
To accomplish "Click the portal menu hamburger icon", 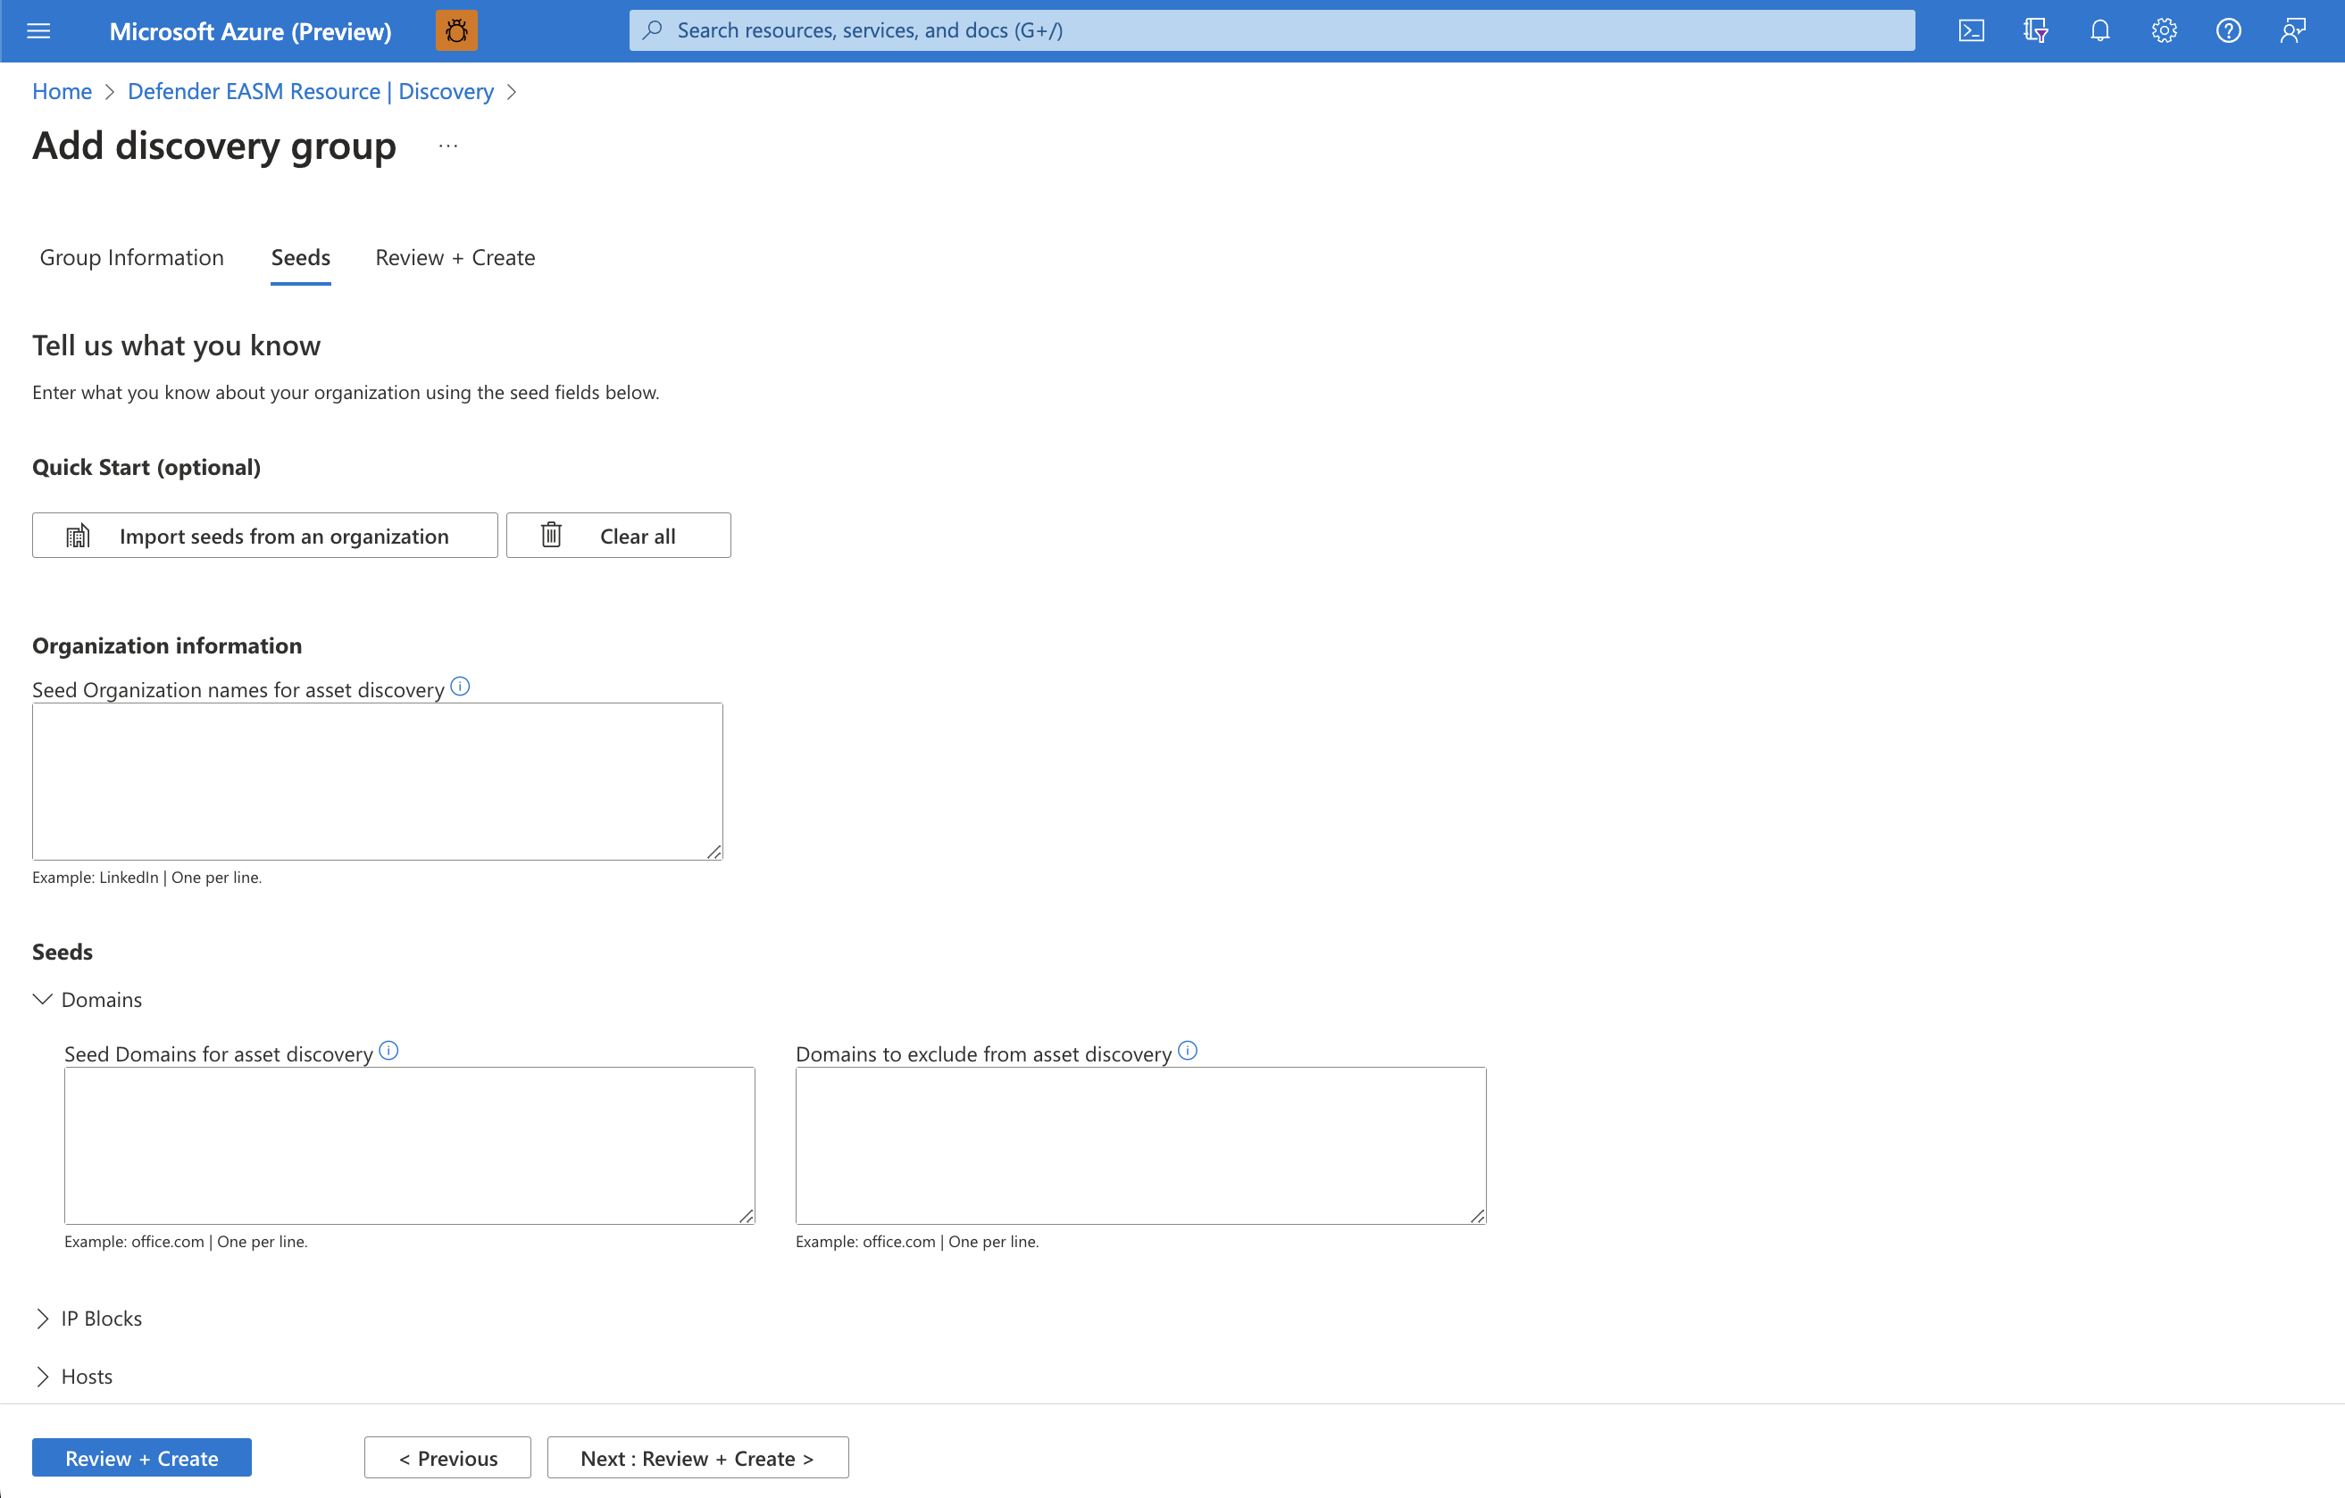I will click(41, 29).
